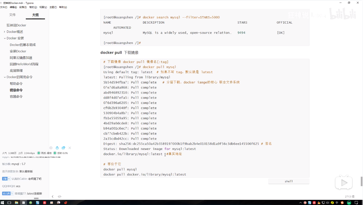Open the 格式(O) menu
The width and height of the screenshot is (363, 205).
[33, 7]
